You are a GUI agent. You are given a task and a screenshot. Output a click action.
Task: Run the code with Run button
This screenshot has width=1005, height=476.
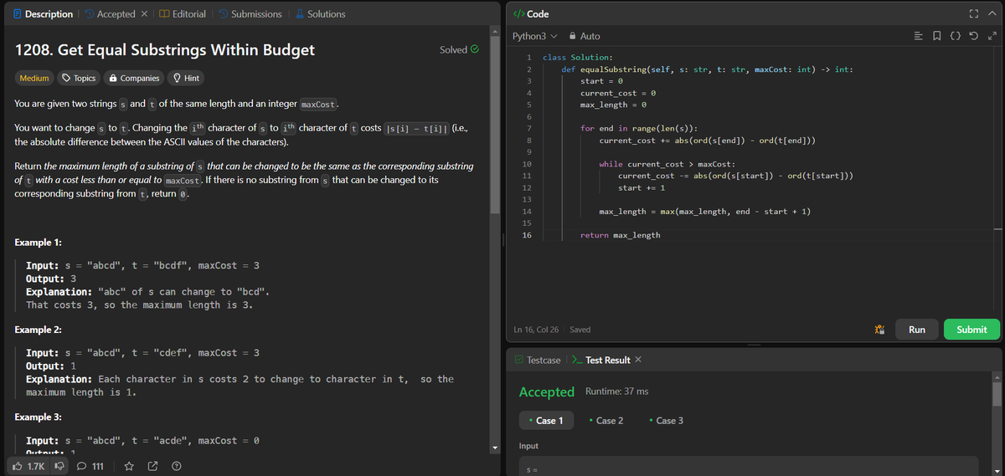point(917,330)
